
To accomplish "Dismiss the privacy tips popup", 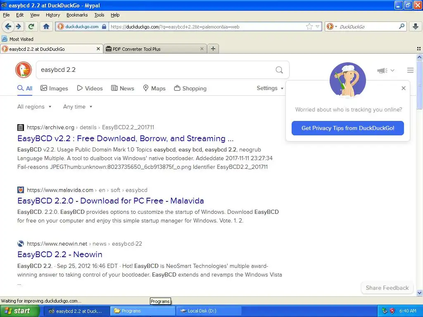I will (x=403, y=88).
